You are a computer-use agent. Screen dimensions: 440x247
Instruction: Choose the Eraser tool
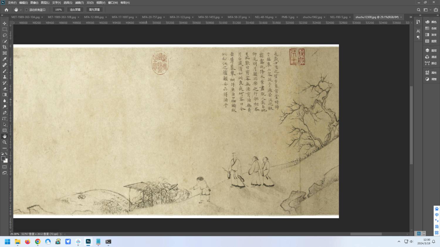tap(4, 89)
